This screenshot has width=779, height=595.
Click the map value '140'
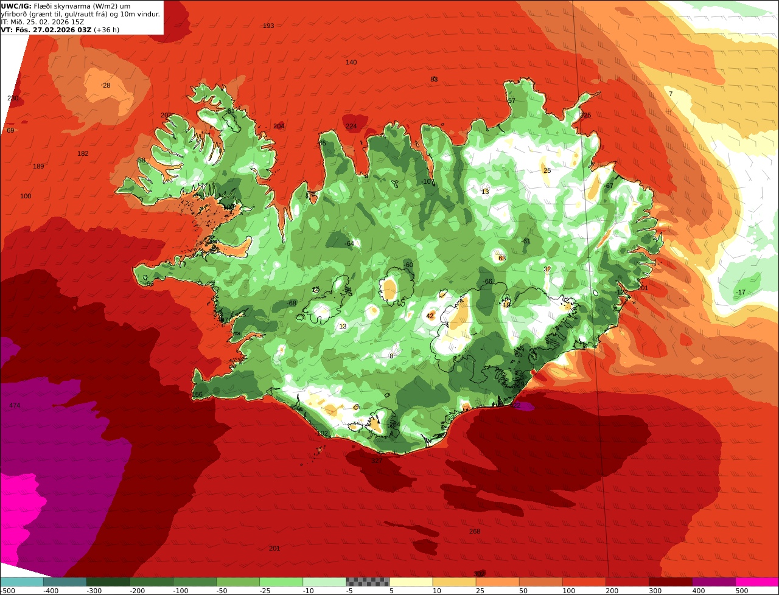(351, 62)
